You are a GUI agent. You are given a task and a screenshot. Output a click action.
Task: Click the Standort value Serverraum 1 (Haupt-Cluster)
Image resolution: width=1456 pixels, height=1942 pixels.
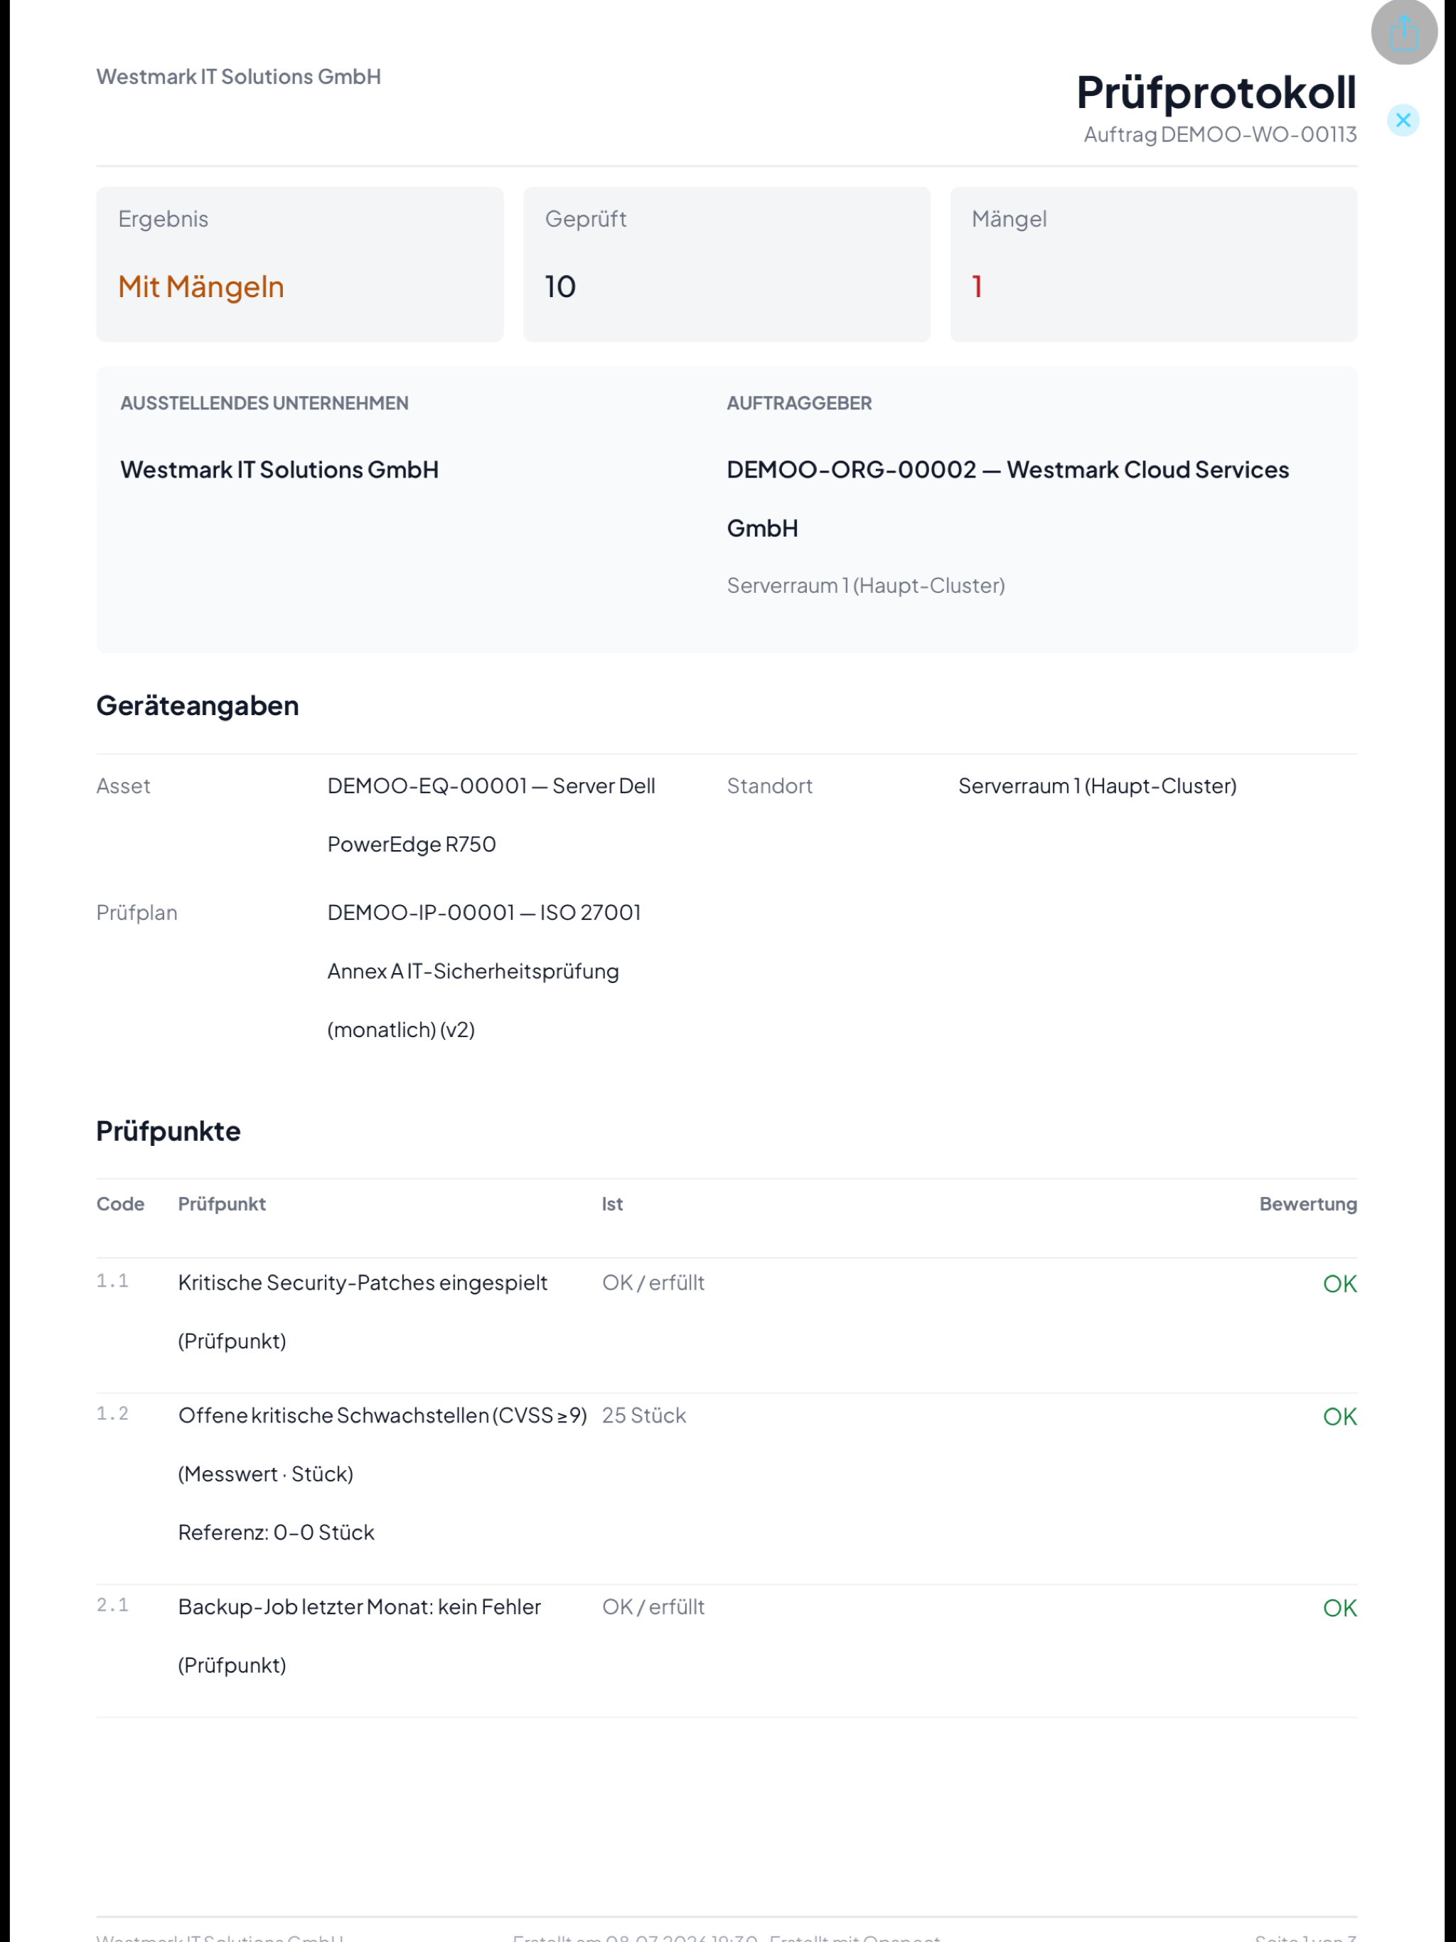(1098, 787)
